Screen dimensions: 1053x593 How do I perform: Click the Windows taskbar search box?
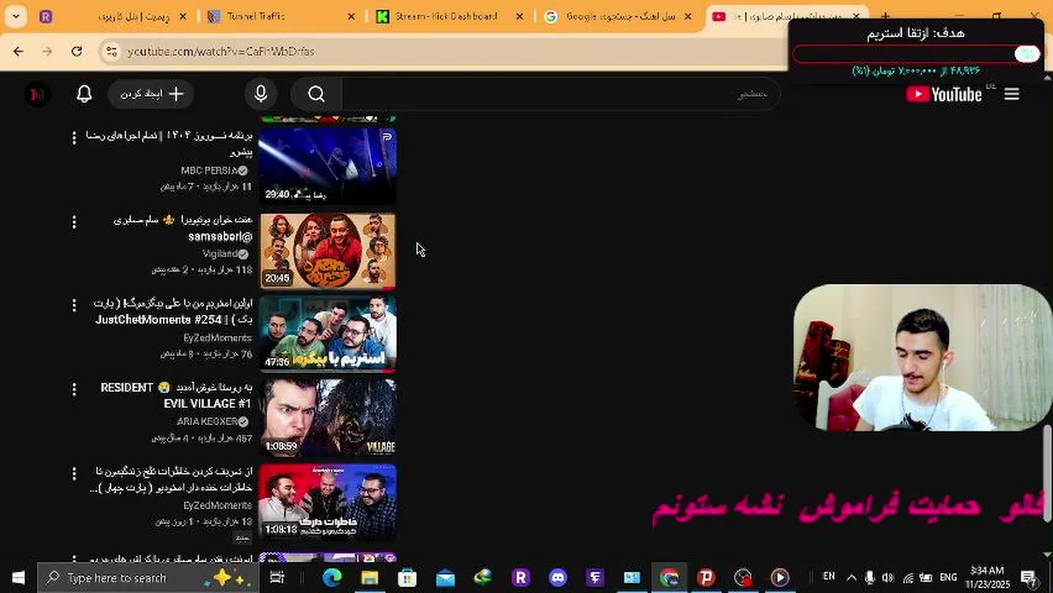pos(148,578)
